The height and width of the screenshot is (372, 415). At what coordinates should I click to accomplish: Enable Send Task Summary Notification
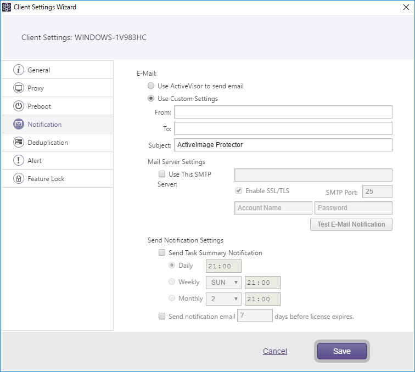(162, 252)
